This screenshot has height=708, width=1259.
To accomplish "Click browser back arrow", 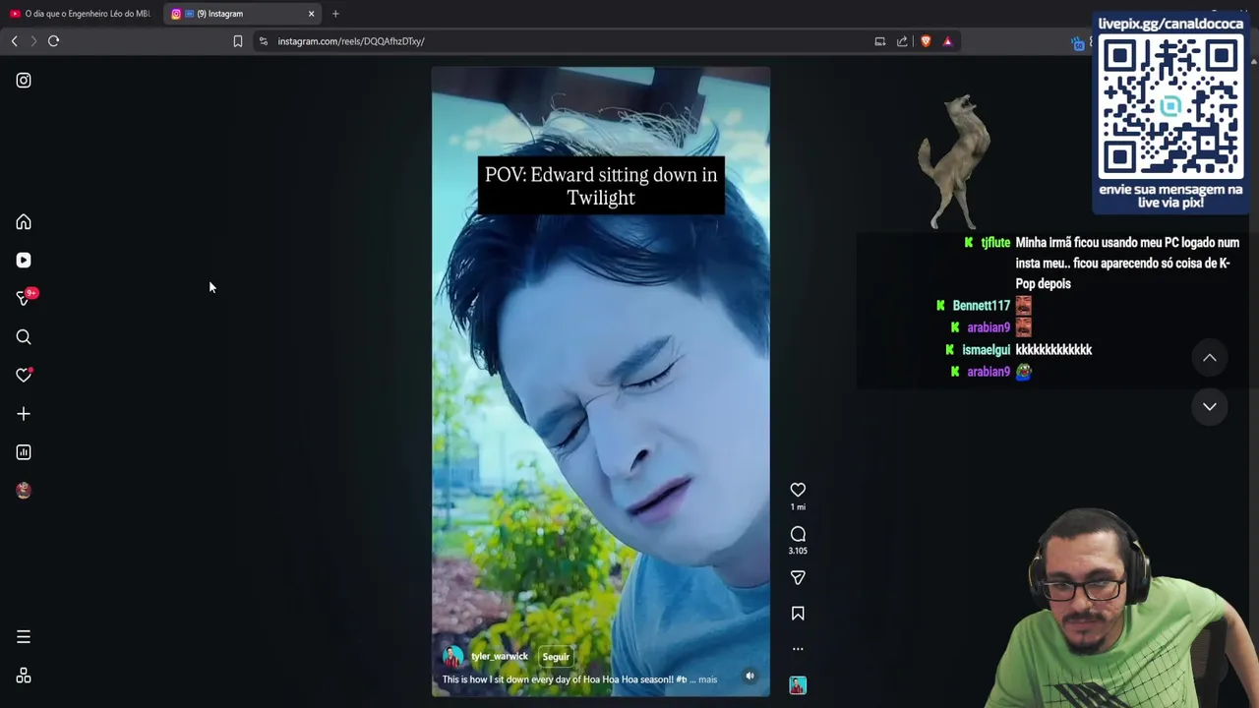I will 14,41.
